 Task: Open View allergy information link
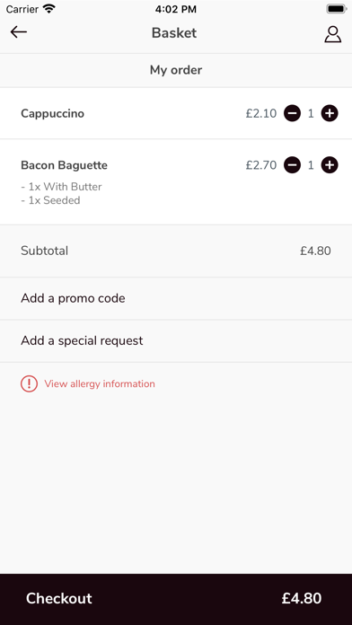tap(100, 383)
